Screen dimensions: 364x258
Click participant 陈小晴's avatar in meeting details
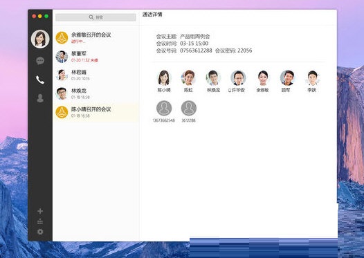coord(164,78)
